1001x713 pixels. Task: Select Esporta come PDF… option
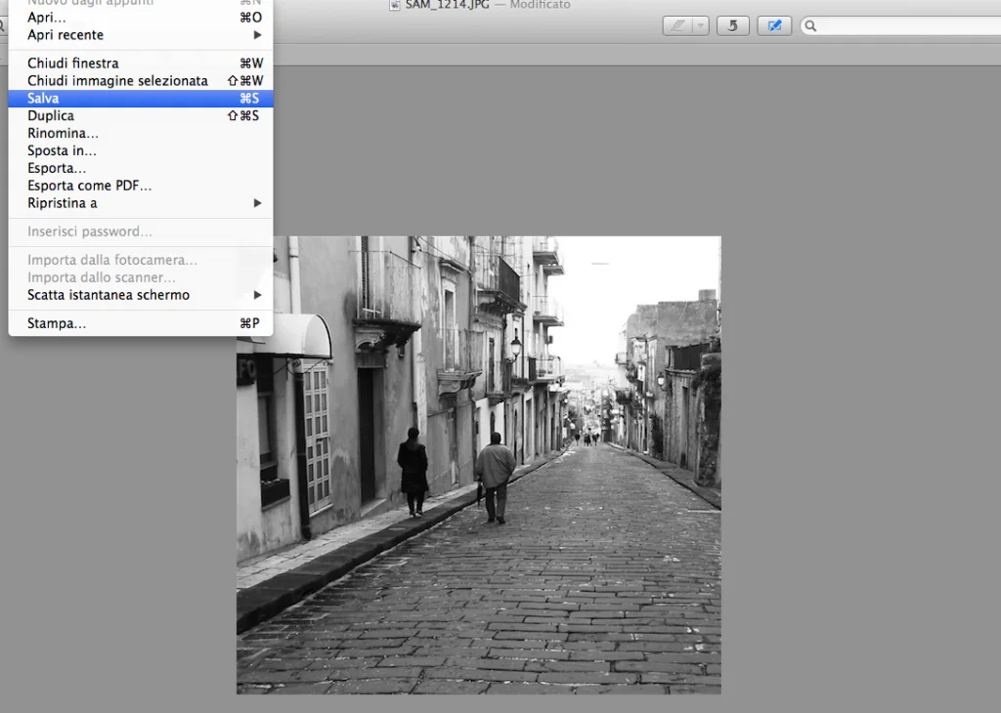(x=90, y=187)
